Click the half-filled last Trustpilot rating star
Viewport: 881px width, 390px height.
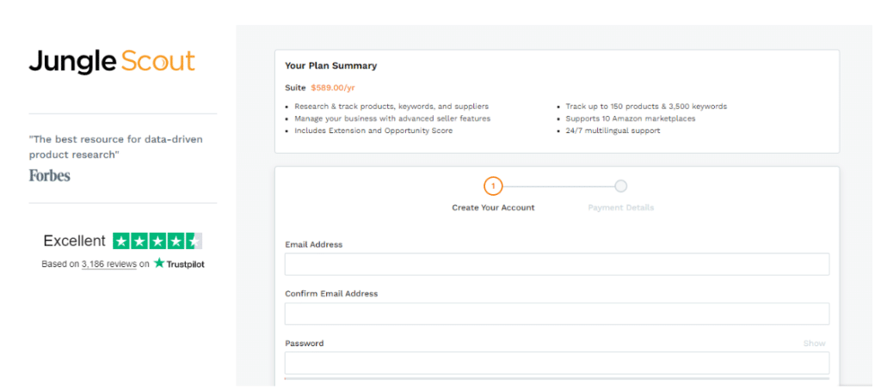click(x=194, y=241)
